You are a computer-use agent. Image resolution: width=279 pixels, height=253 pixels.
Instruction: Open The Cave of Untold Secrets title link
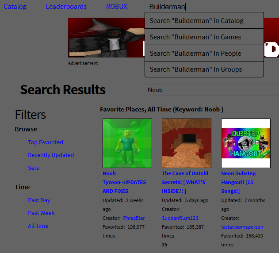185,182
